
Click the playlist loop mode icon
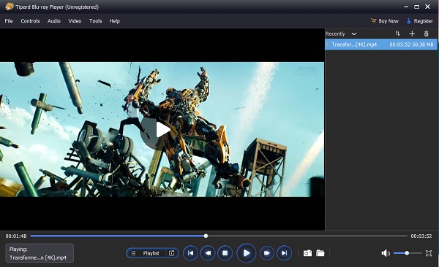coord(172,253)
